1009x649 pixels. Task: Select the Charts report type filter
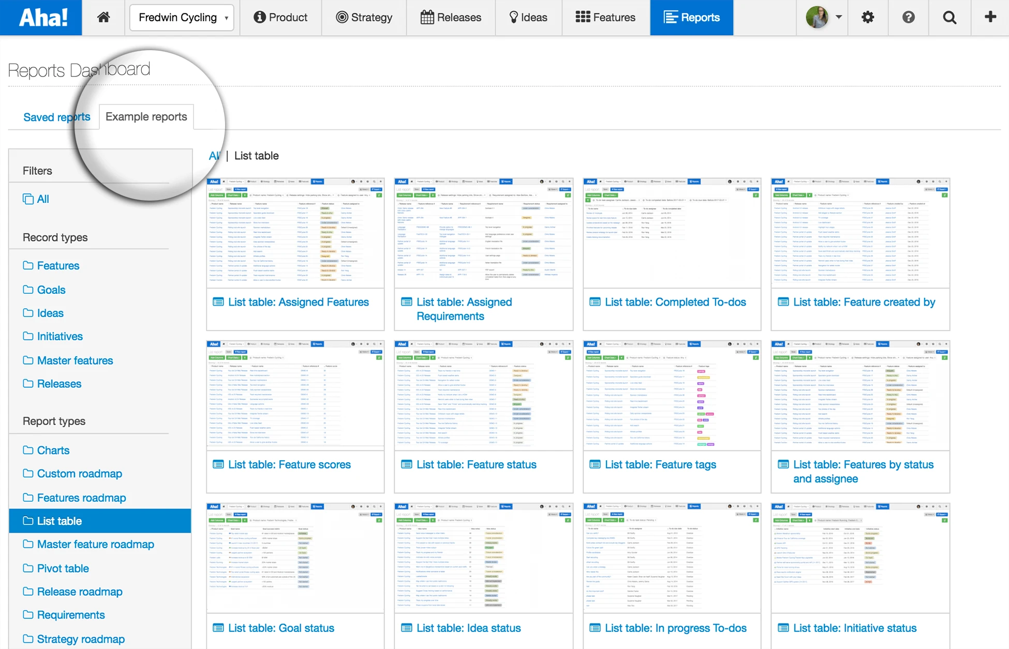53,450
